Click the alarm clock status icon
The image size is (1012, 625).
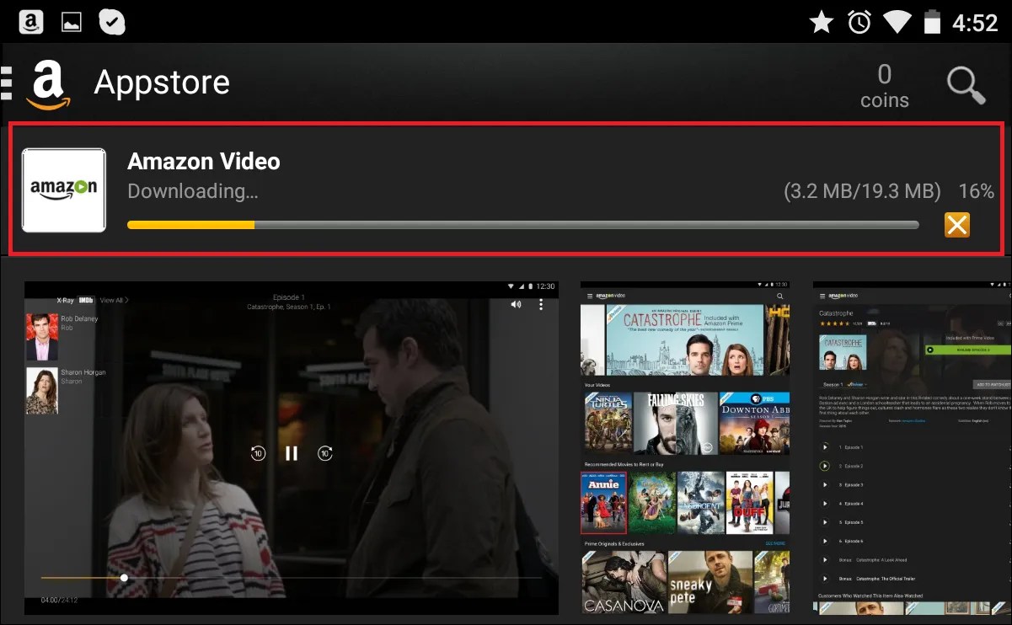pyautogui.click(x=859, y=21)
